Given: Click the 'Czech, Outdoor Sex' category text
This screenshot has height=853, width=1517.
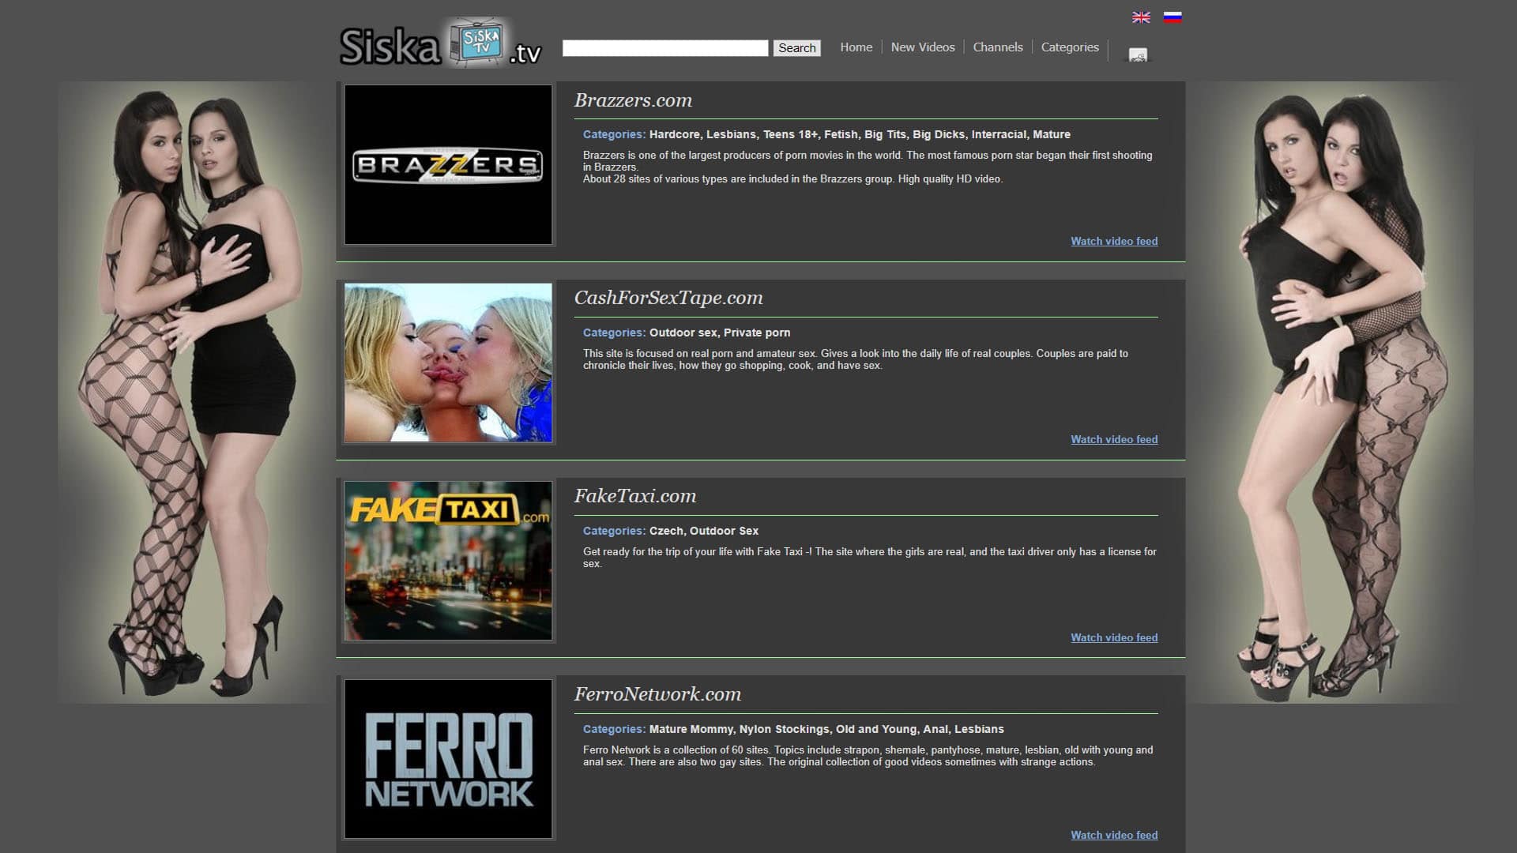Looking at the screenshot, I should (x=704, y=531).
